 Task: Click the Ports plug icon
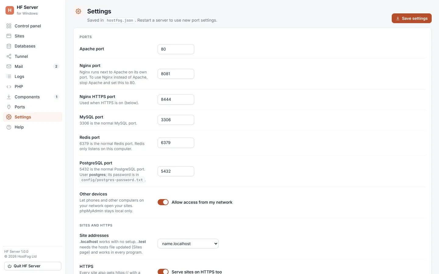[9, 107]
